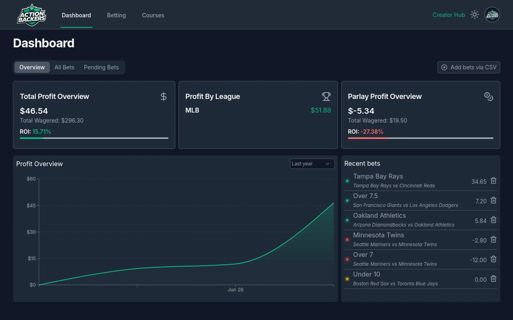The width and height of the screenshot is (513, 320).
Task: Click the 34.65 bet amount
Action: click(x=479, y=182)
